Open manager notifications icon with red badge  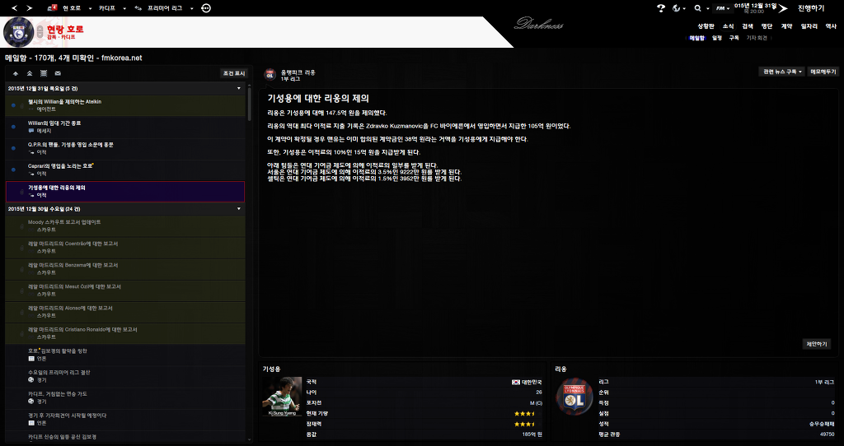click(52, 8)
